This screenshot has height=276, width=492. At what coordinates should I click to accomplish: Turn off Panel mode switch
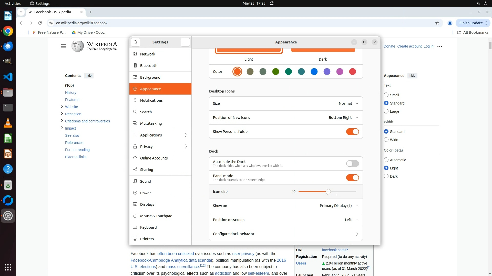(x=352, y=178)
